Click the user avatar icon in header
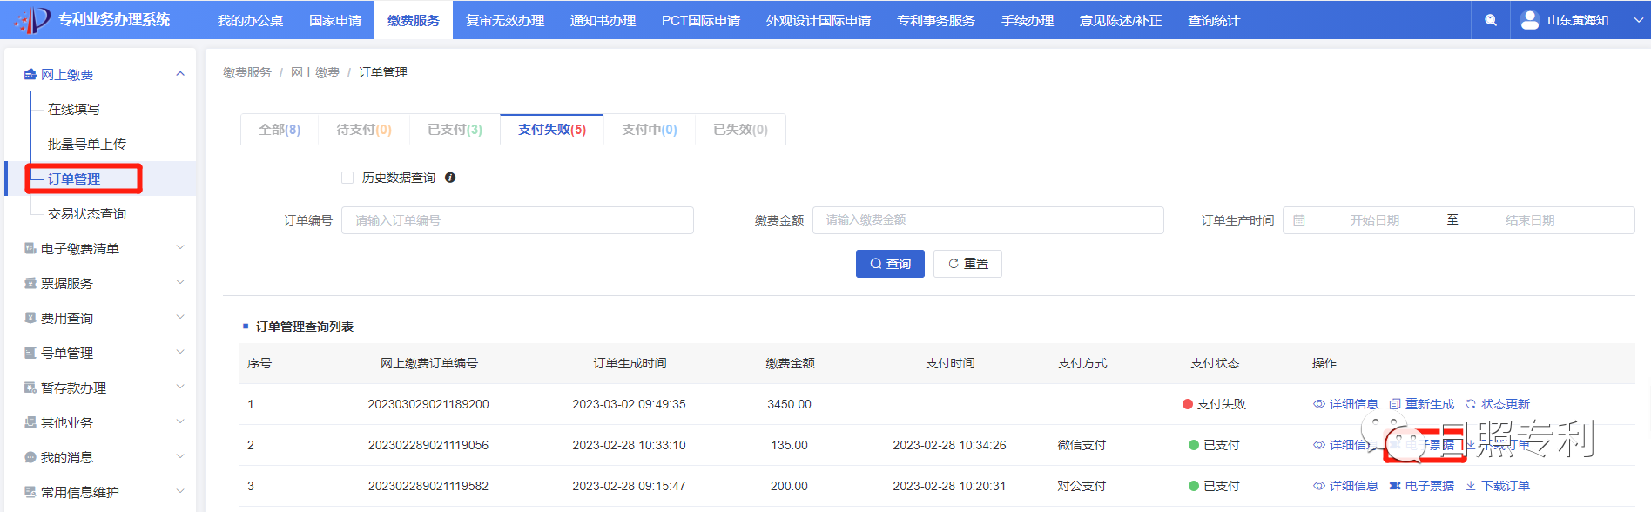The height and width of the screenshot is (512, 1651). pos(1530,20)
